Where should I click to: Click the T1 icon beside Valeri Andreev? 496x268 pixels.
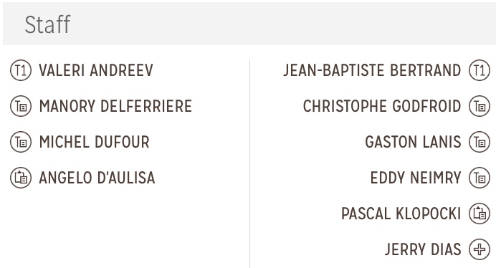21,70
